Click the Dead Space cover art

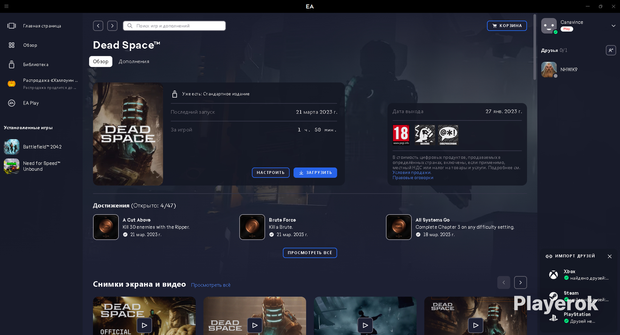pos(128,134)
